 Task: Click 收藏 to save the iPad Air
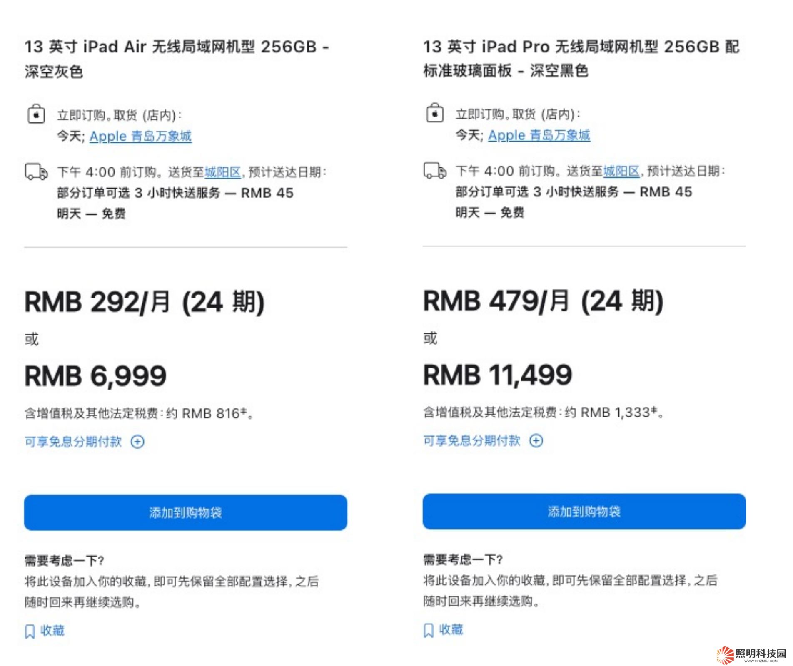[52, 631]
